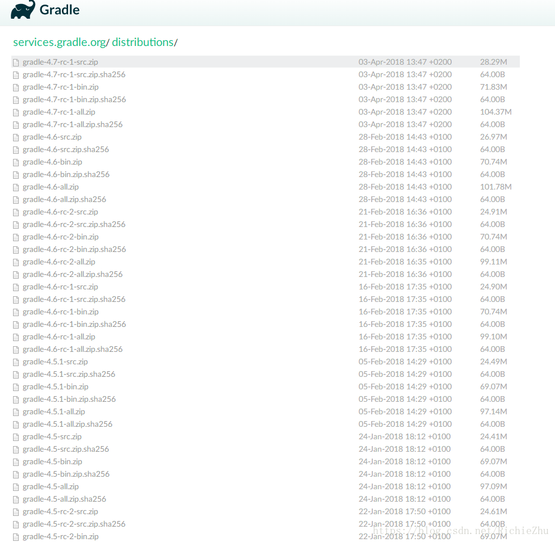Download gradle-4.5-all.zip
The height and width of the screenshot is (542, 555).
[x=51, y=486]
